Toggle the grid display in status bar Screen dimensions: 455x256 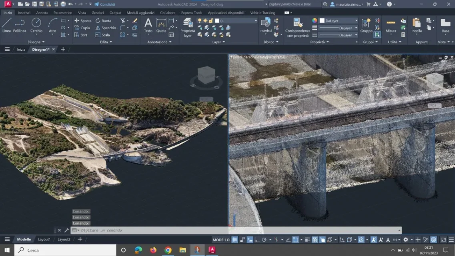(x=235, y=240)
